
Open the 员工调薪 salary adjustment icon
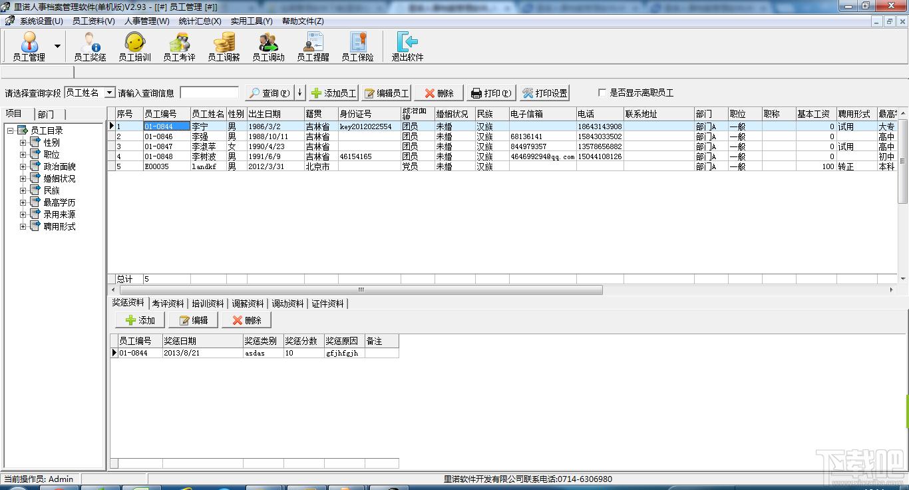(x=224, y=46)
